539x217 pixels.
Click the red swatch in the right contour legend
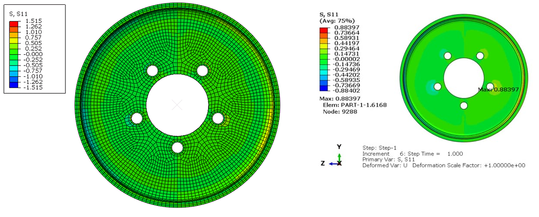[x=323, y=29]
